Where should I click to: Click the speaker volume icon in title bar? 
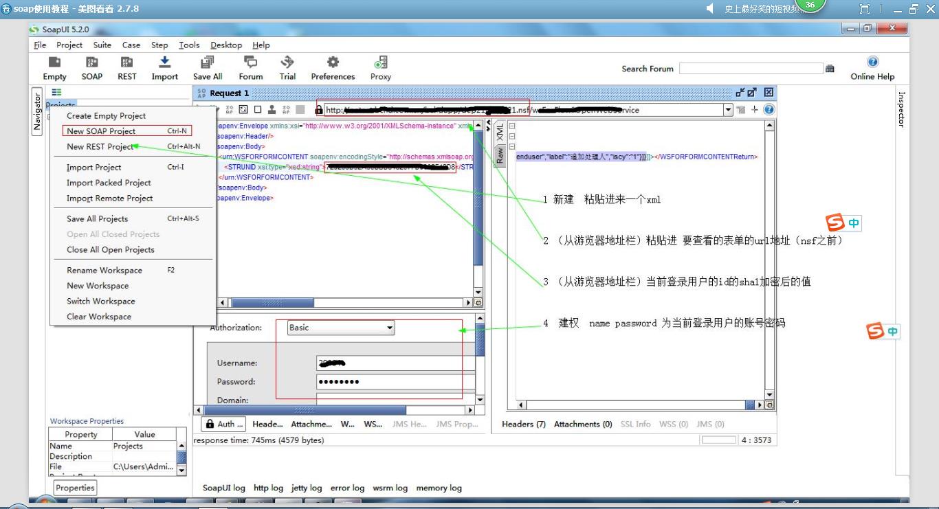[710, 9]
